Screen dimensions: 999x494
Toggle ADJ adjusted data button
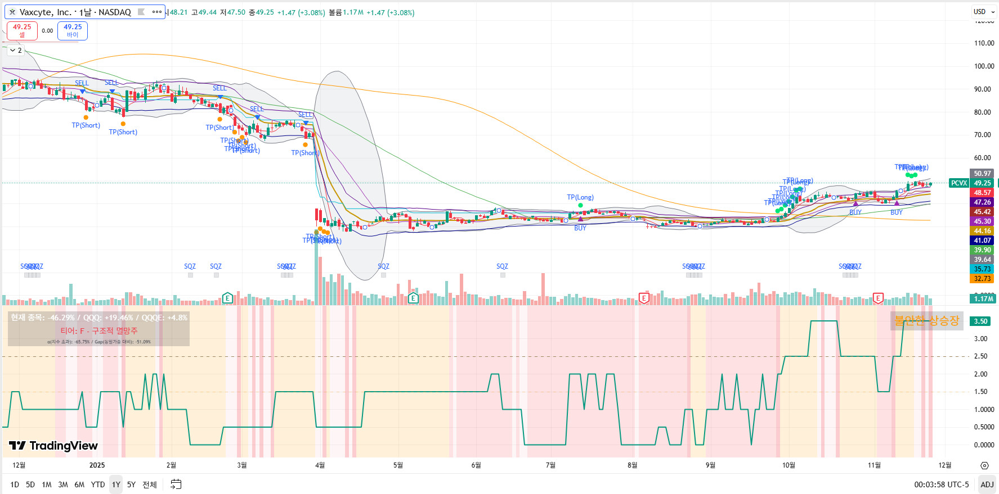point(987,484)
